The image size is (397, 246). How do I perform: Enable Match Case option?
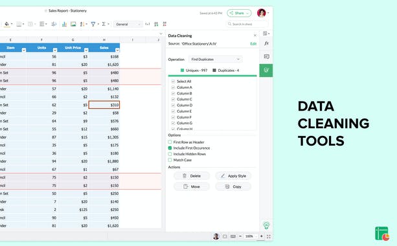coord(170,160)
